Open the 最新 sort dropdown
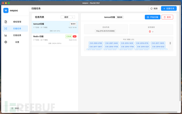This screenshot has width=182, height=114. (68, 17)
